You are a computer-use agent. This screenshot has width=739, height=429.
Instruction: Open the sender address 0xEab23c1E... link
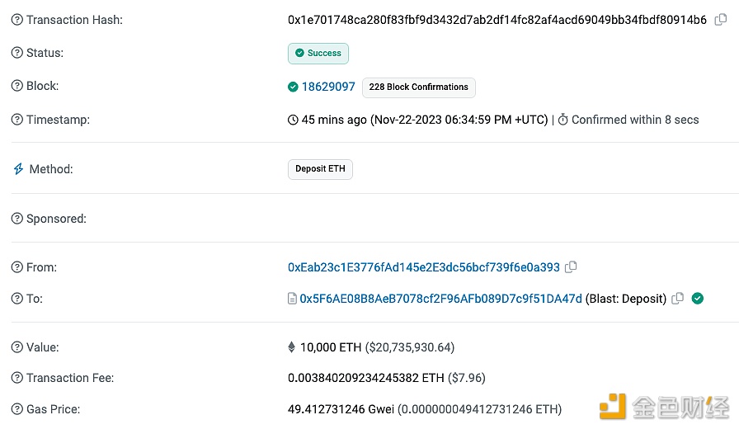424,267
